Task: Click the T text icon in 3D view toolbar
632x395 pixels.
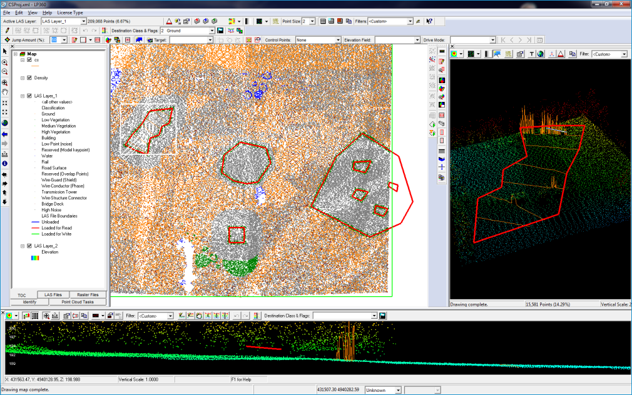Action: [x=532, y=54]
